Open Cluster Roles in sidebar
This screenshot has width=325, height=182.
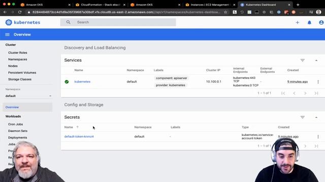(x=18, y=53)
